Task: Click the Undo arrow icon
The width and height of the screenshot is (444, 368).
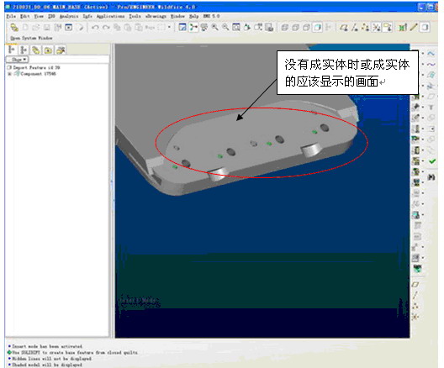Action: (x=95, y=27)
